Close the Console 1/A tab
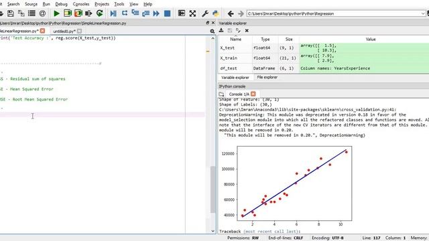 coord(253,94)
